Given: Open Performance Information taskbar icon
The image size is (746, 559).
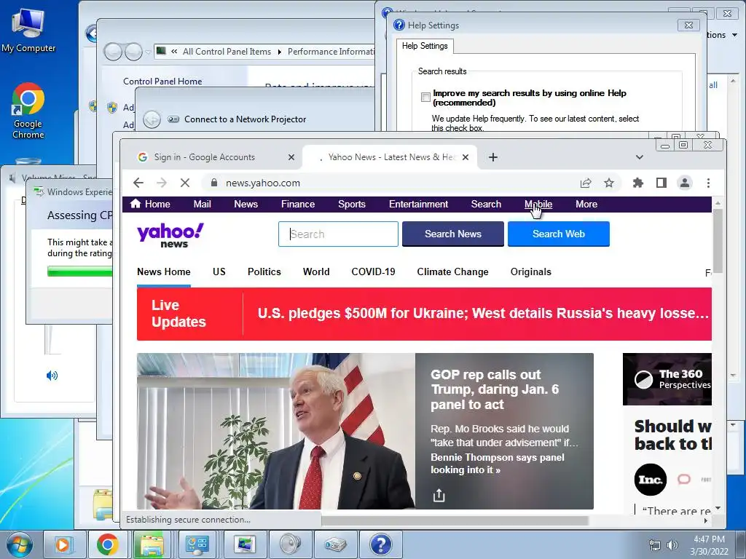Looking at the screenshot, I should pyautogui.click(x=245, y=544).
